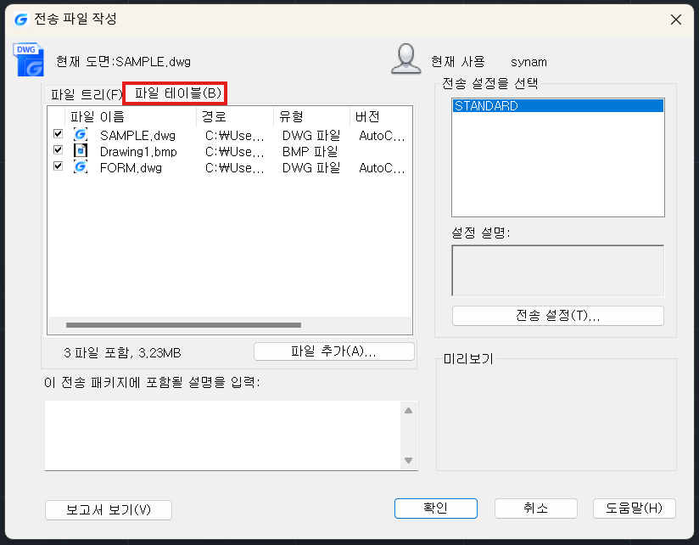Screen dimensions: 699x545
Task: Click the DWG 파일 cell in FORM.dwg row
Action: point(311,168)
